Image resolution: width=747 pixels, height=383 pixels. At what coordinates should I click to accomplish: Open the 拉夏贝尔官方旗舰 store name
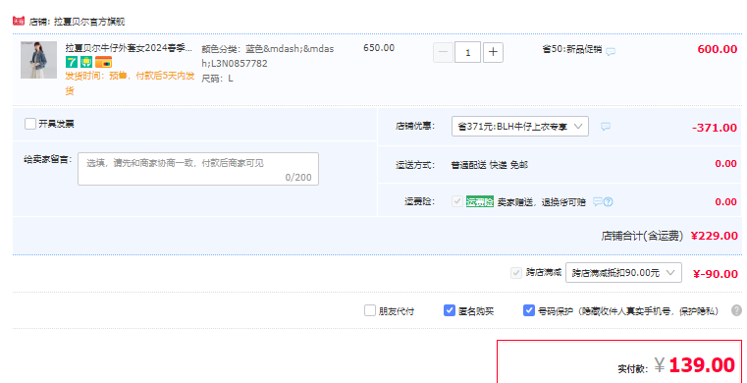(89, 22)
